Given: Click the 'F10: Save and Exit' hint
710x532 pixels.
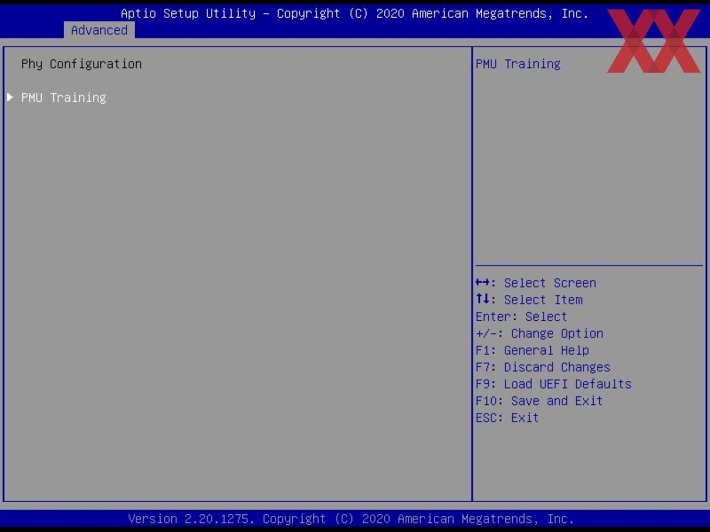Looking at the screenshot, I should 539,401.
